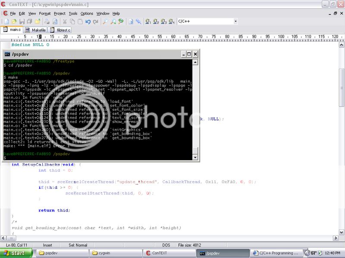Open the C/C++ highlighter dropdown
Image resolution: width=345 pixels, height=258 pixels.
[x=235, y=21]
